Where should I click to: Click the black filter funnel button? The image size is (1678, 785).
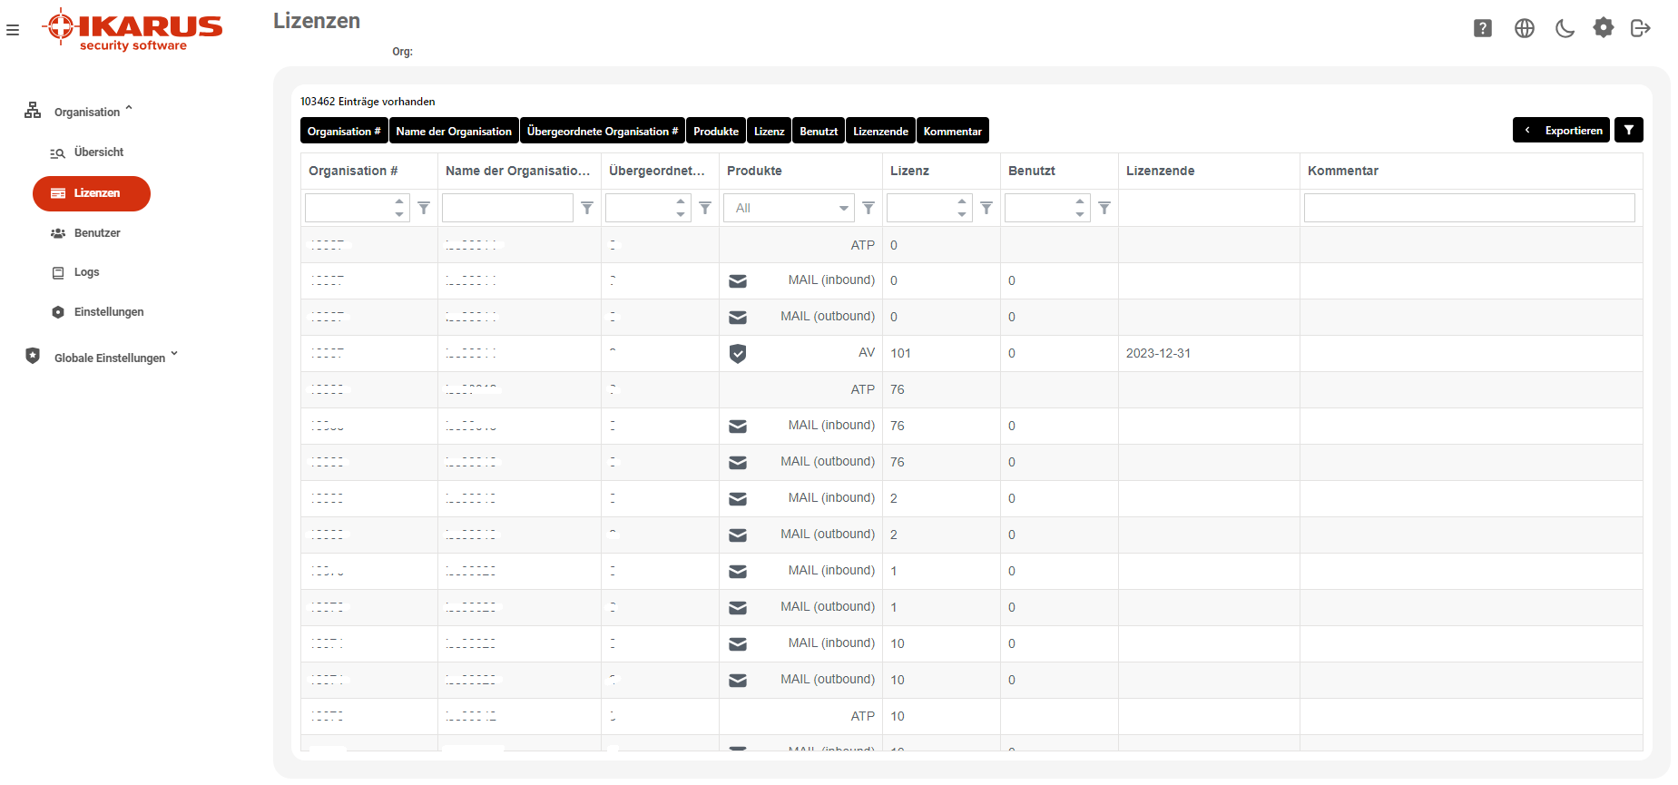pos(1629,130)
